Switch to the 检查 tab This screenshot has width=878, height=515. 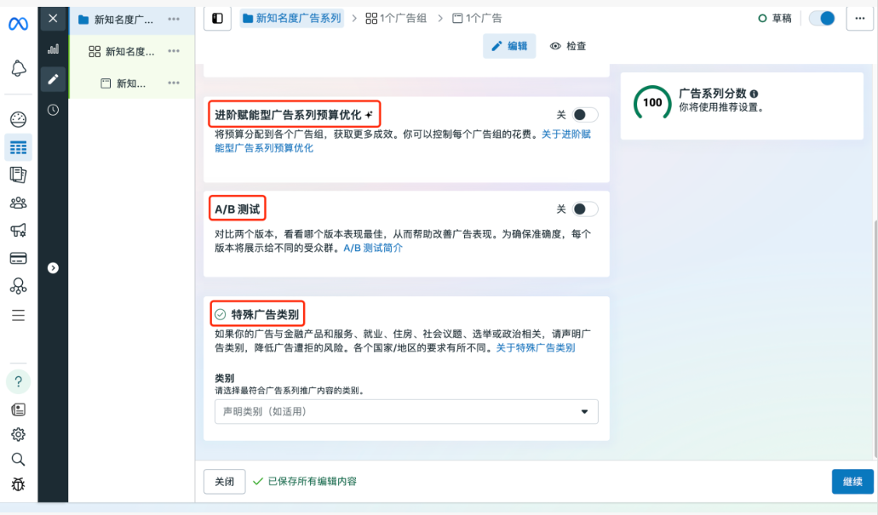(568, 46)
